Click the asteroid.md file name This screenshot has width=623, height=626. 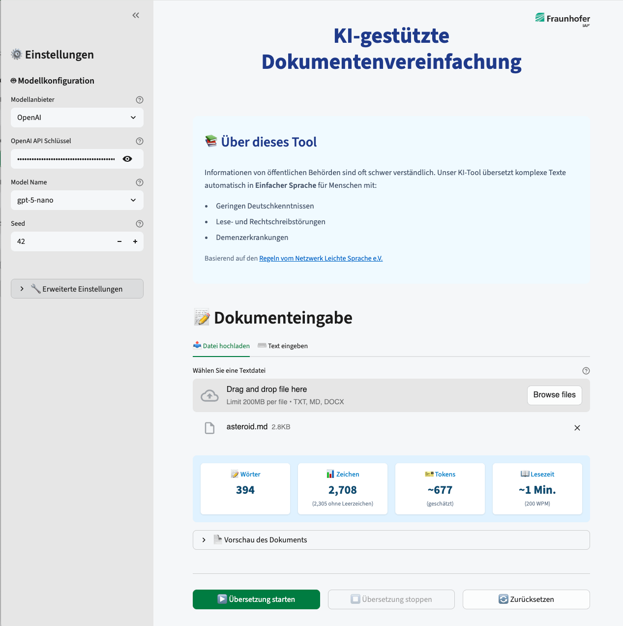click(247, 427)
